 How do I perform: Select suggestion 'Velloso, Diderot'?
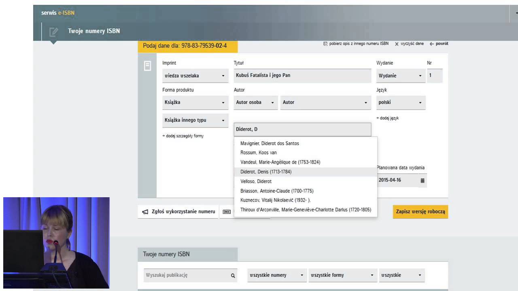[306, 181]
